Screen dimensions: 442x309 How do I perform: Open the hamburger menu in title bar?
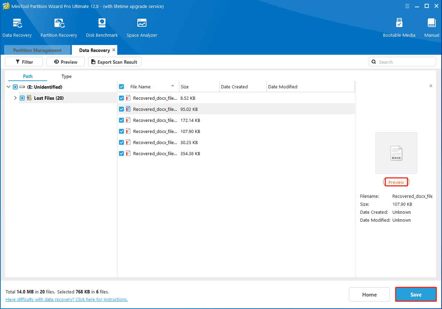tap(407, 6)
